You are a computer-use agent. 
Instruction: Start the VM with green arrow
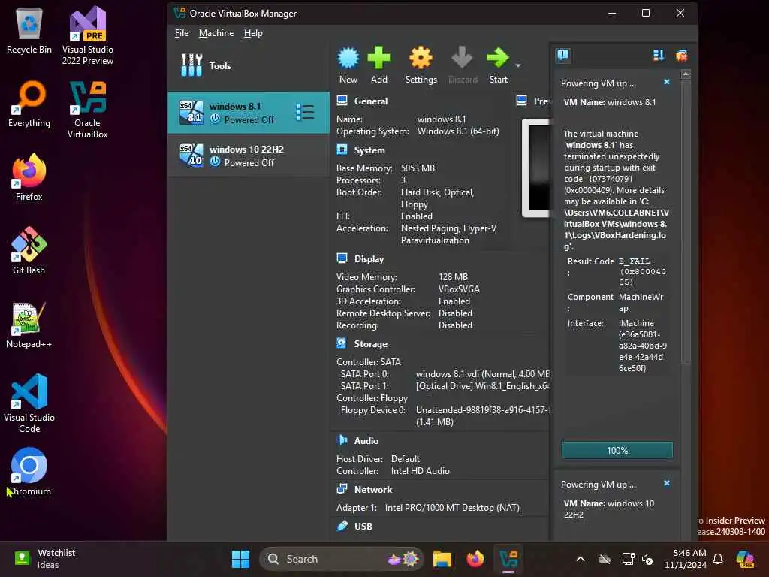pyautogui.click(x=498, y=58)
